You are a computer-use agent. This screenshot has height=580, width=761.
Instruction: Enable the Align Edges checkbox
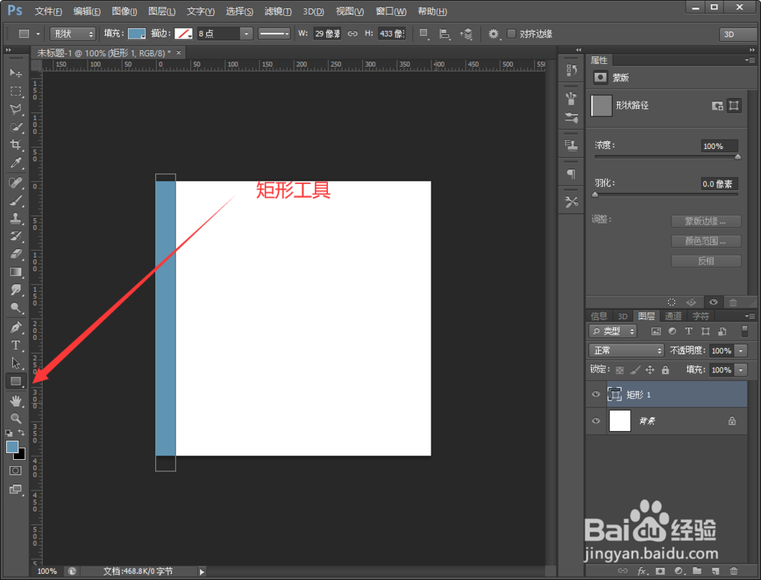tap(511, 33)
